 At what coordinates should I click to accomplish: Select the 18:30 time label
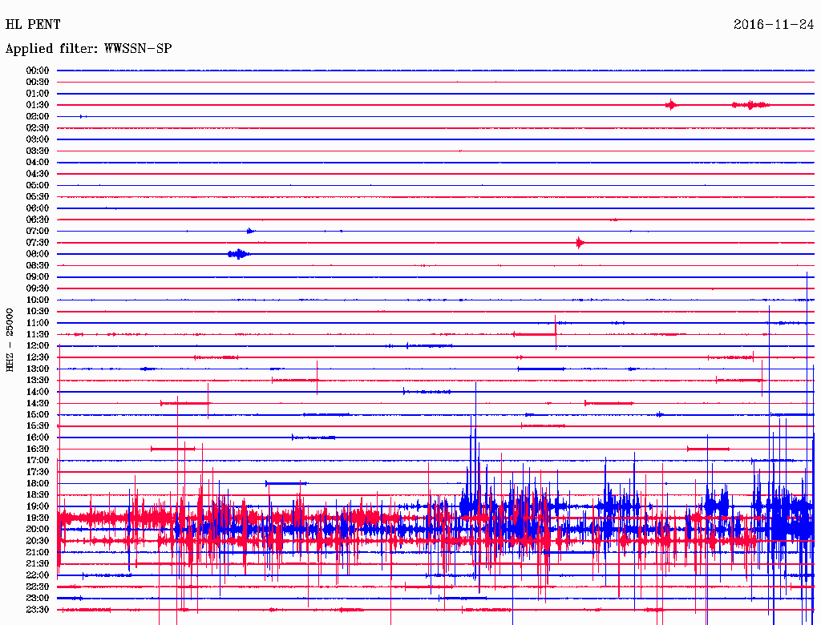click(x=38, y=495)
